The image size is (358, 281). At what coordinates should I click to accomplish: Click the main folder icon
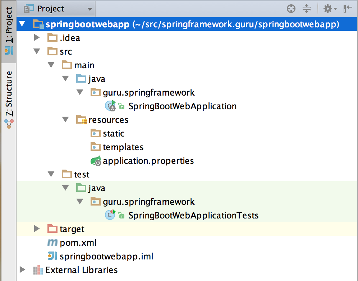pyautogui.click(x=66, y=65)
